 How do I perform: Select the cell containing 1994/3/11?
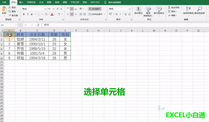[x=37, y=39]
